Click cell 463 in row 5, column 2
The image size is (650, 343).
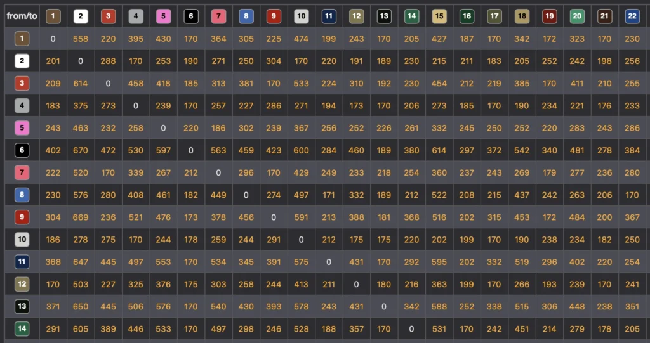pyautogui.click(x=81, y=128)
